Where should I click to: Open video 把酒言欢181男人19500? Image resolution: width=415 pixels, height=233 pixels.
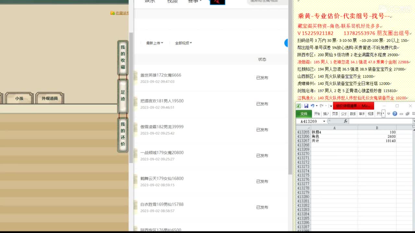162,101
